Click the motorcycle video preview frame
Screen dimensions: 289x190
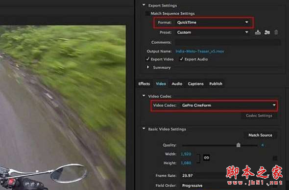pos(63,108)
